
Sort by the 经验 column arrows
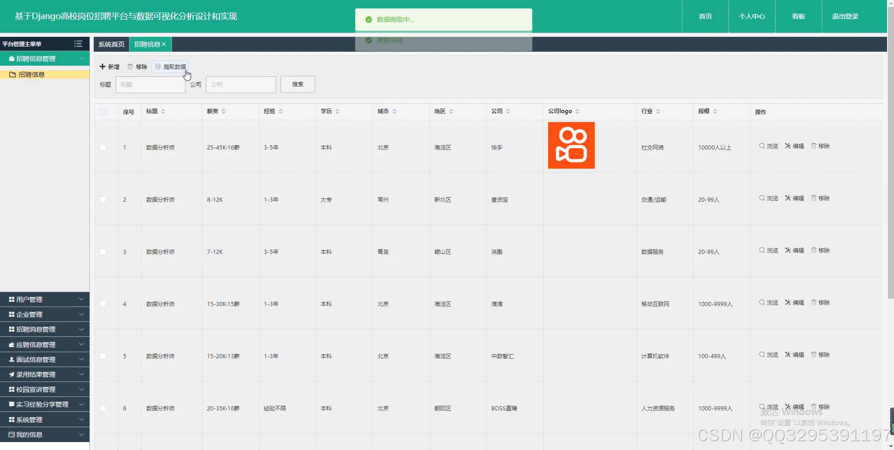pyautogui.click(x=281, y=111)
